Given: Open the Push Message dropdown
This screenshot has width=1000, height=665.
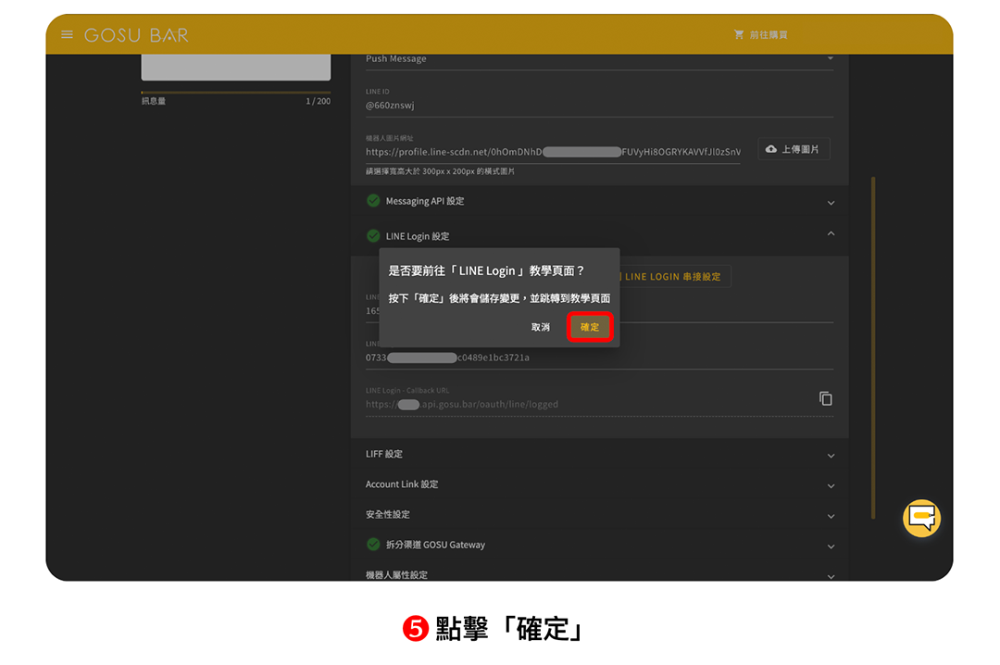Looking at the screenshot, I should [x=599, y=59].
